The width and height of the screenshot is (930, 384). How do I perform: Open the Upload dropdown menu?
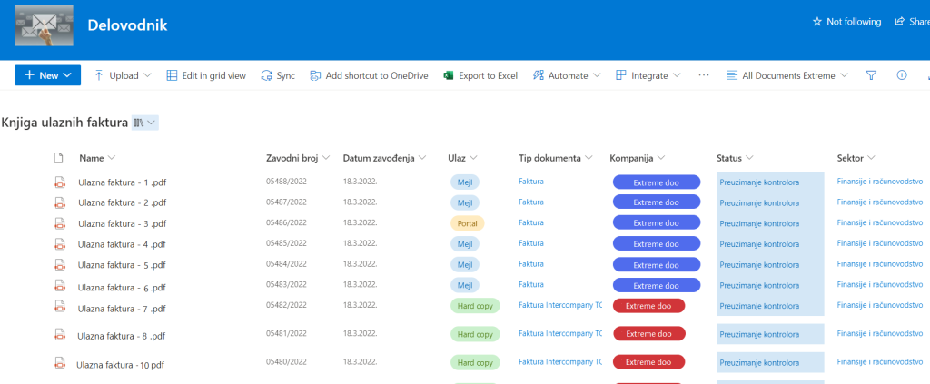tap(123, 75)
